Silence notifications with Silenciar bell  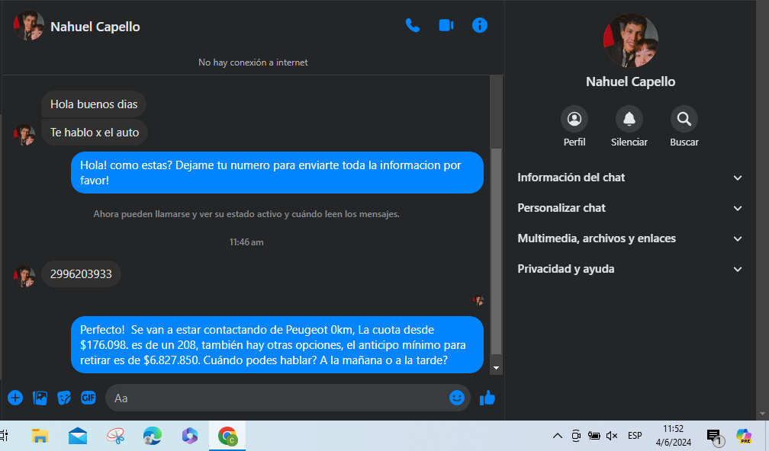tap(629, 120)
